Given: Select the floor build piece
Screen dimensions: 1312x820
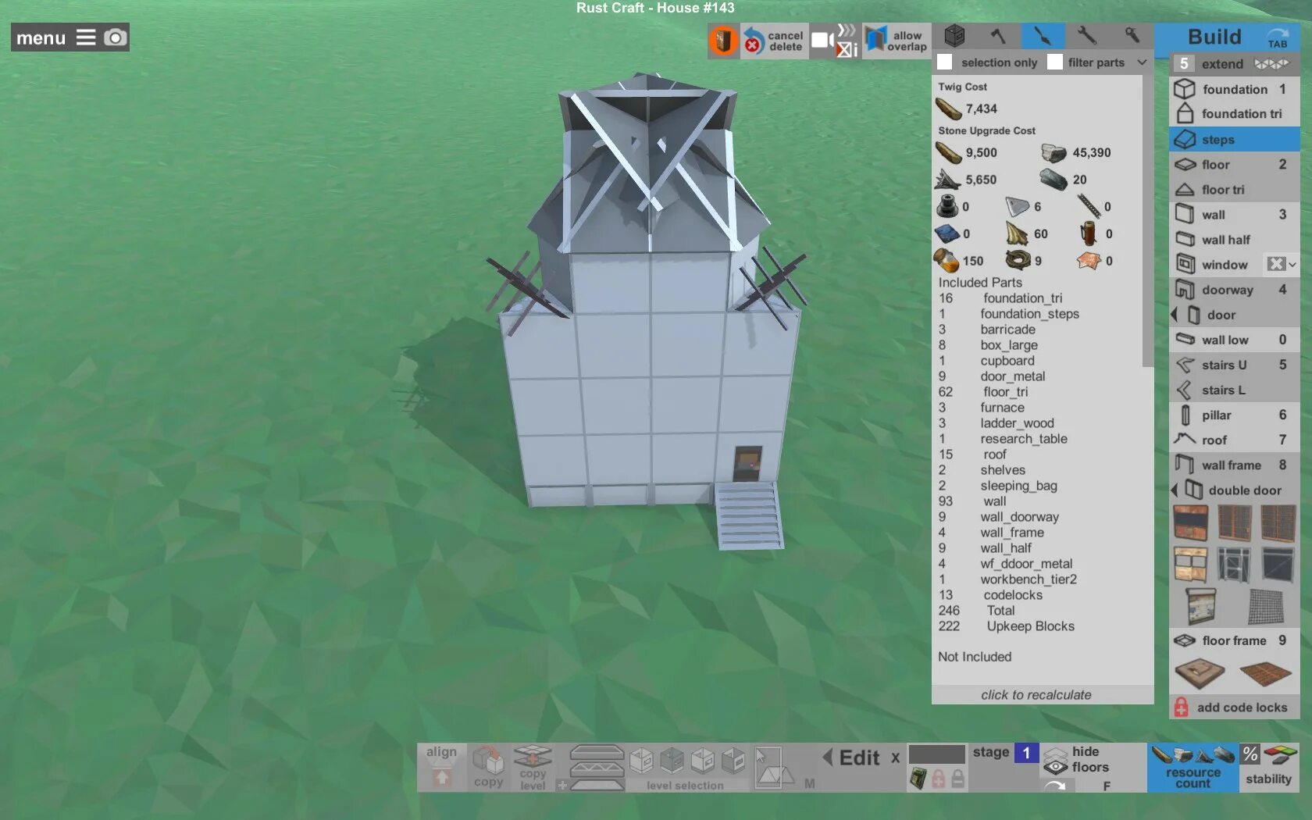Looking at the screenshot, I should 1235,165.
